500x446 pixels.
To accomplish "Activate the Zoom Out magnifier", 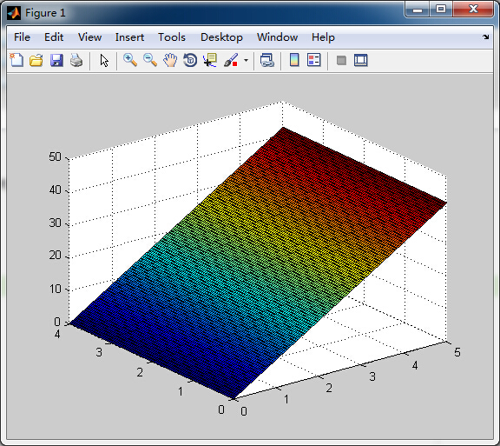I will click(150, 60).
